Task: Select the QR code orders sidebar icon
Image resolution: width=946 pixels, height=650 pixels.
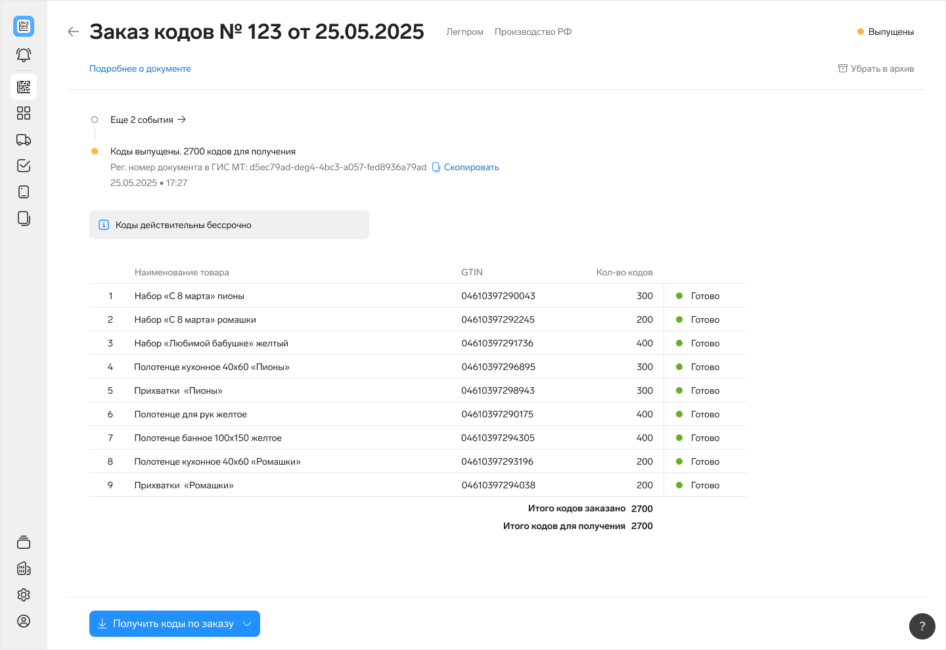Action: click(24, 87)
